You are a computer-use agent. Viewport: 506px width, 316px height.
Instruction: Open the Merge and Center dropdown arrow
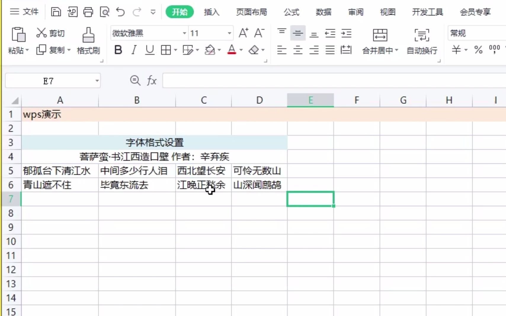coord(396,50)
